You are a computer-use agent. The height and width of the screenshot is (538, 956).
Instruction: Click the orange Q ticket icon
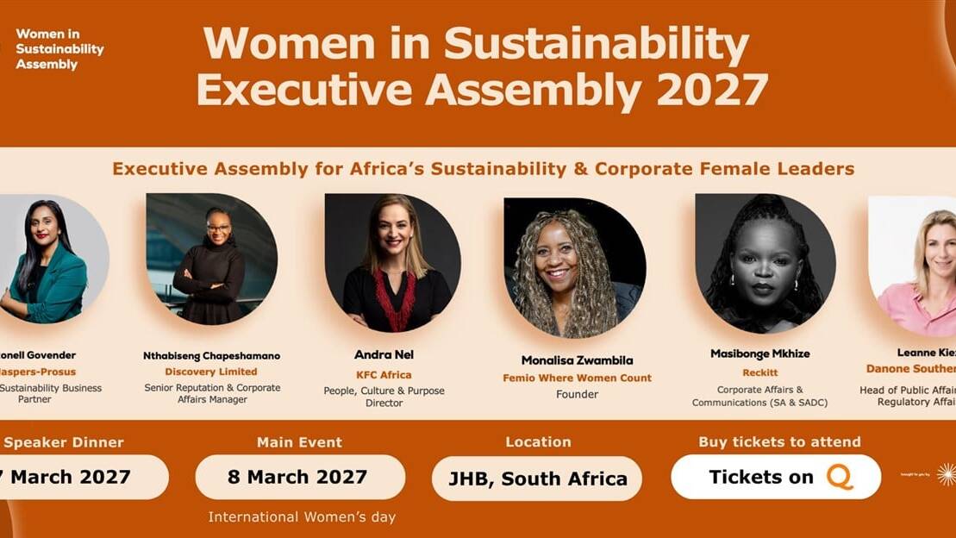coord(840,477)
